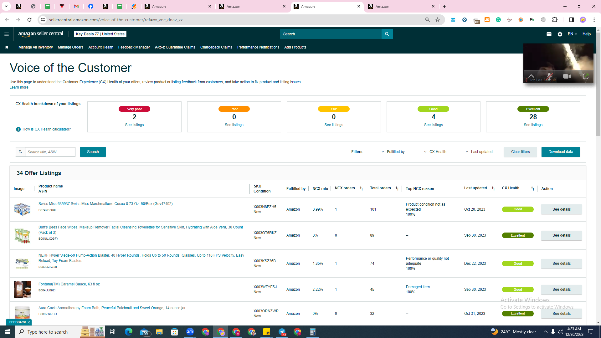601x338 pixels.
Task: Focus the Seller Central header search box
Action: [x=331, y=34]
